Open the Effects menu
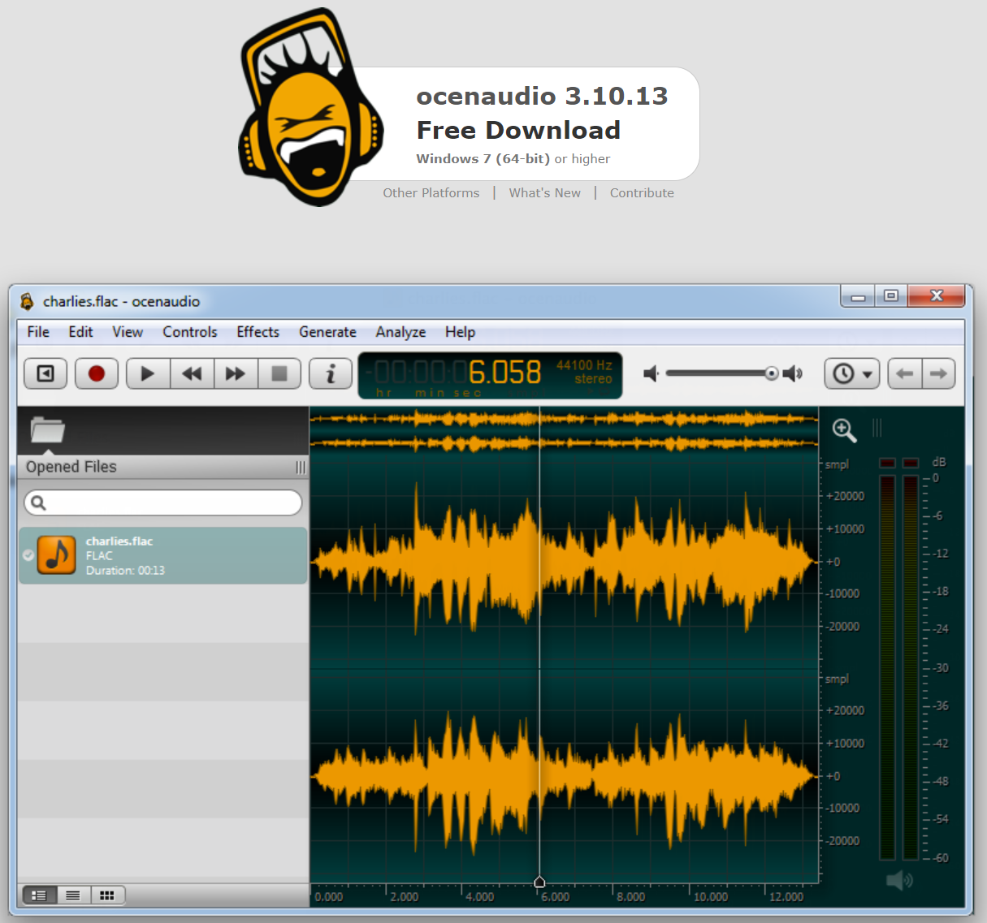The image size is (987, 923). click(258, 332)
